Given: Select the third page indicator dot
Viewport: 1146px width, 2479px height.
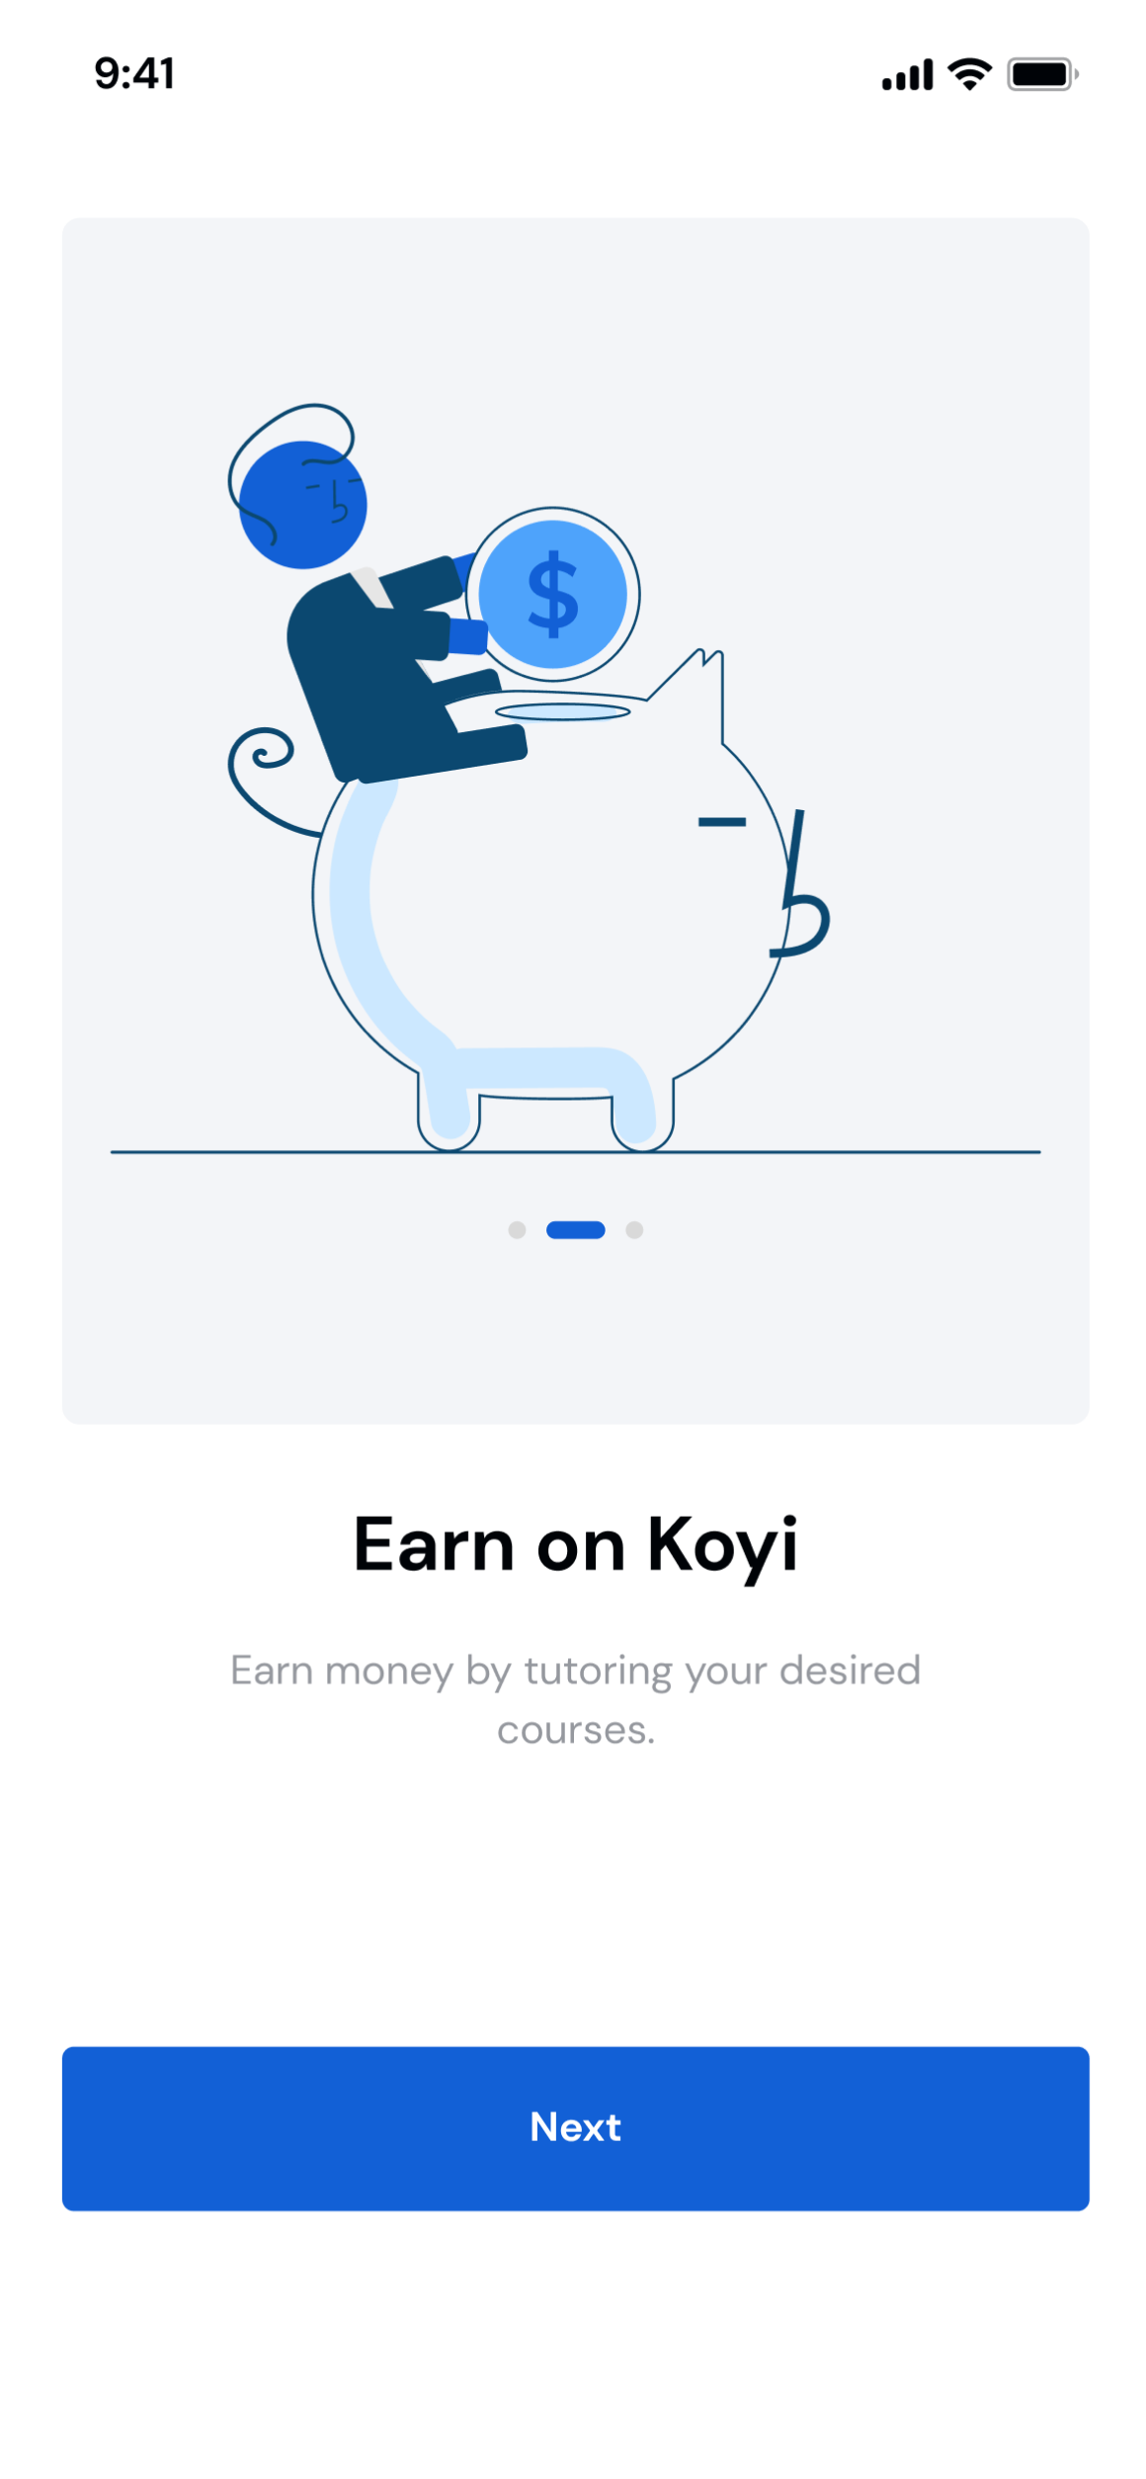Looking at the screenshot, I should pos(633,1229).
